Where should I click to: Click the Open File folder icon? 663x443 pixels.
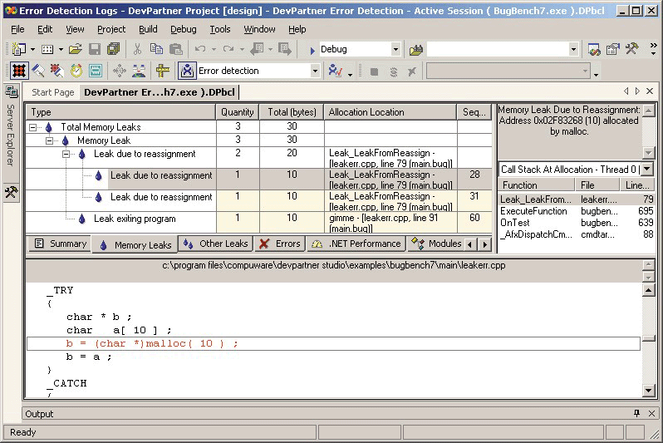[x=76, y=50]
